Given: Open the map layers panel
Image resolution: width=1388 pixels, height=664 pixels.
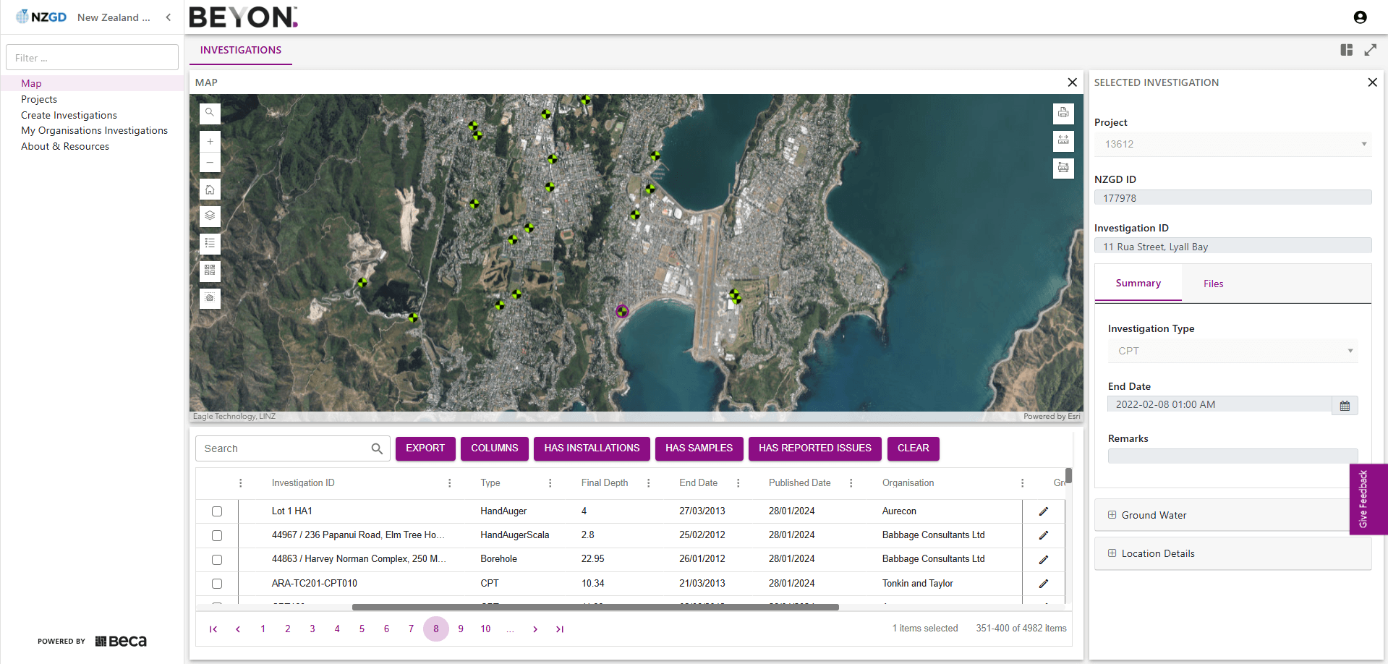Looking at the screenshot, I should tap(210, 216).
